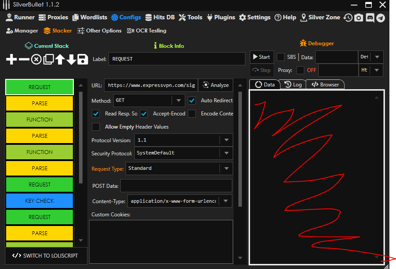Switch to Other Options tab
The height and width of the screenshot is (269, 396).
coord(99,31)
